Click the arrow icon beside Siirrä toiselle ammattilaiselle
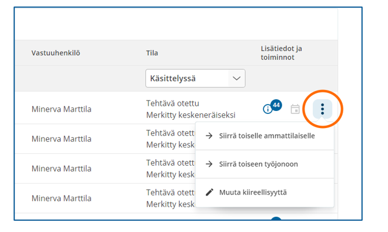 click(x=209, y=136)
